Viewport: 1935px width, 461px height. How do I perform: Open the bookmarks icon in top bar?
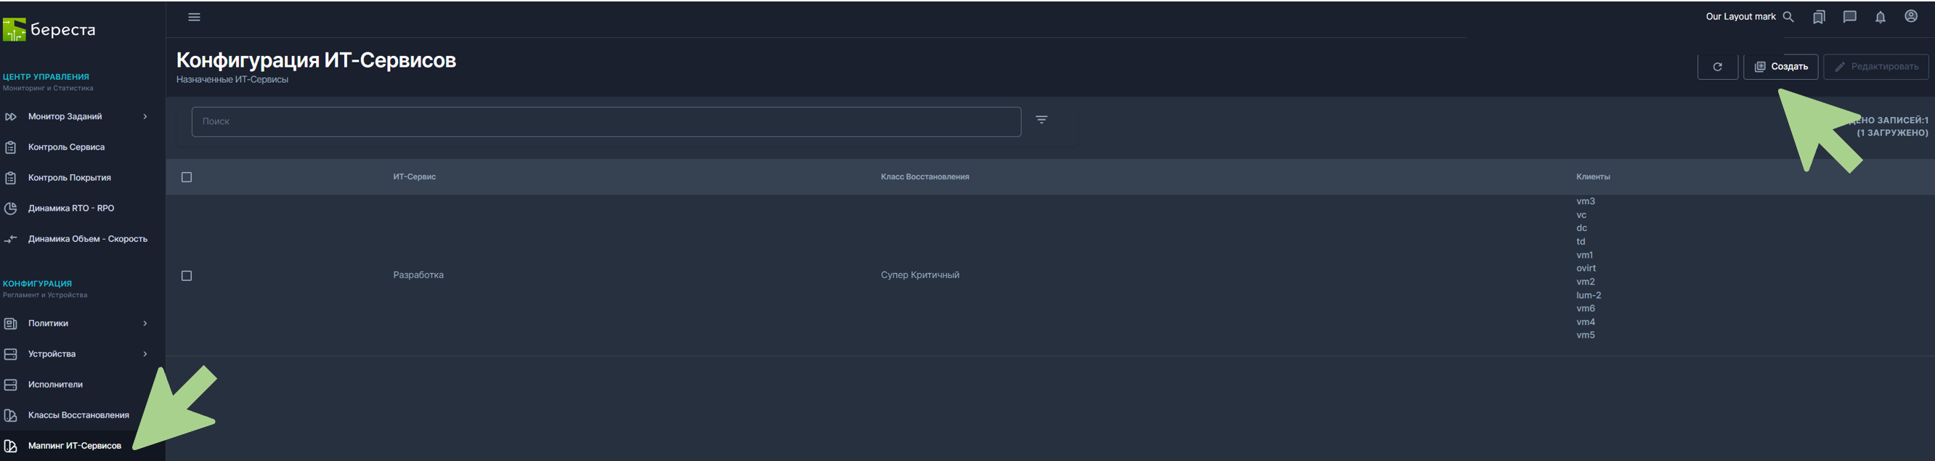(x=1819, y=17)
